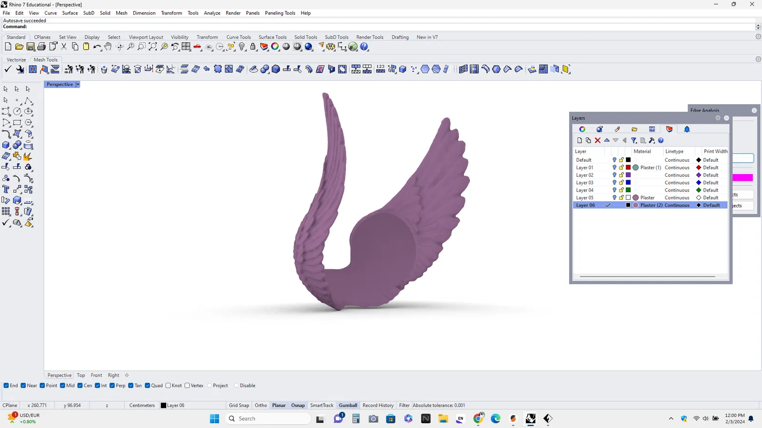Open the Paneling Tools menu
Screen dimensions: 762x428
280,13
